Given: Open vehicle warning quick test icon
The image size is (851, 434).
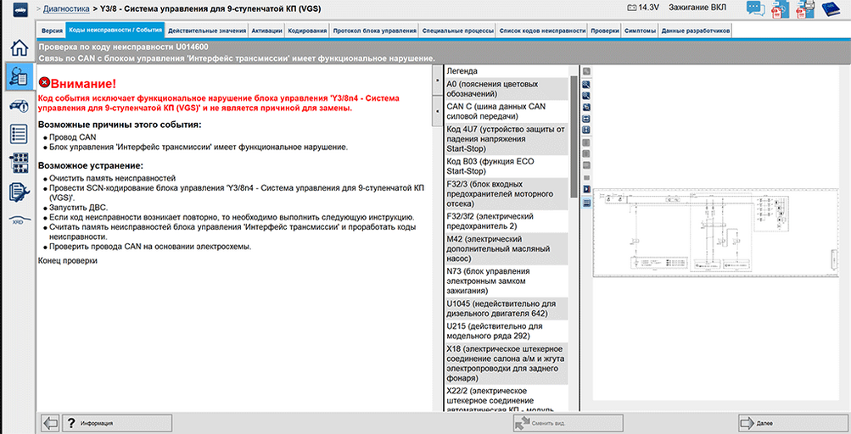Looking at the screenshot, I should coord(19,106).
